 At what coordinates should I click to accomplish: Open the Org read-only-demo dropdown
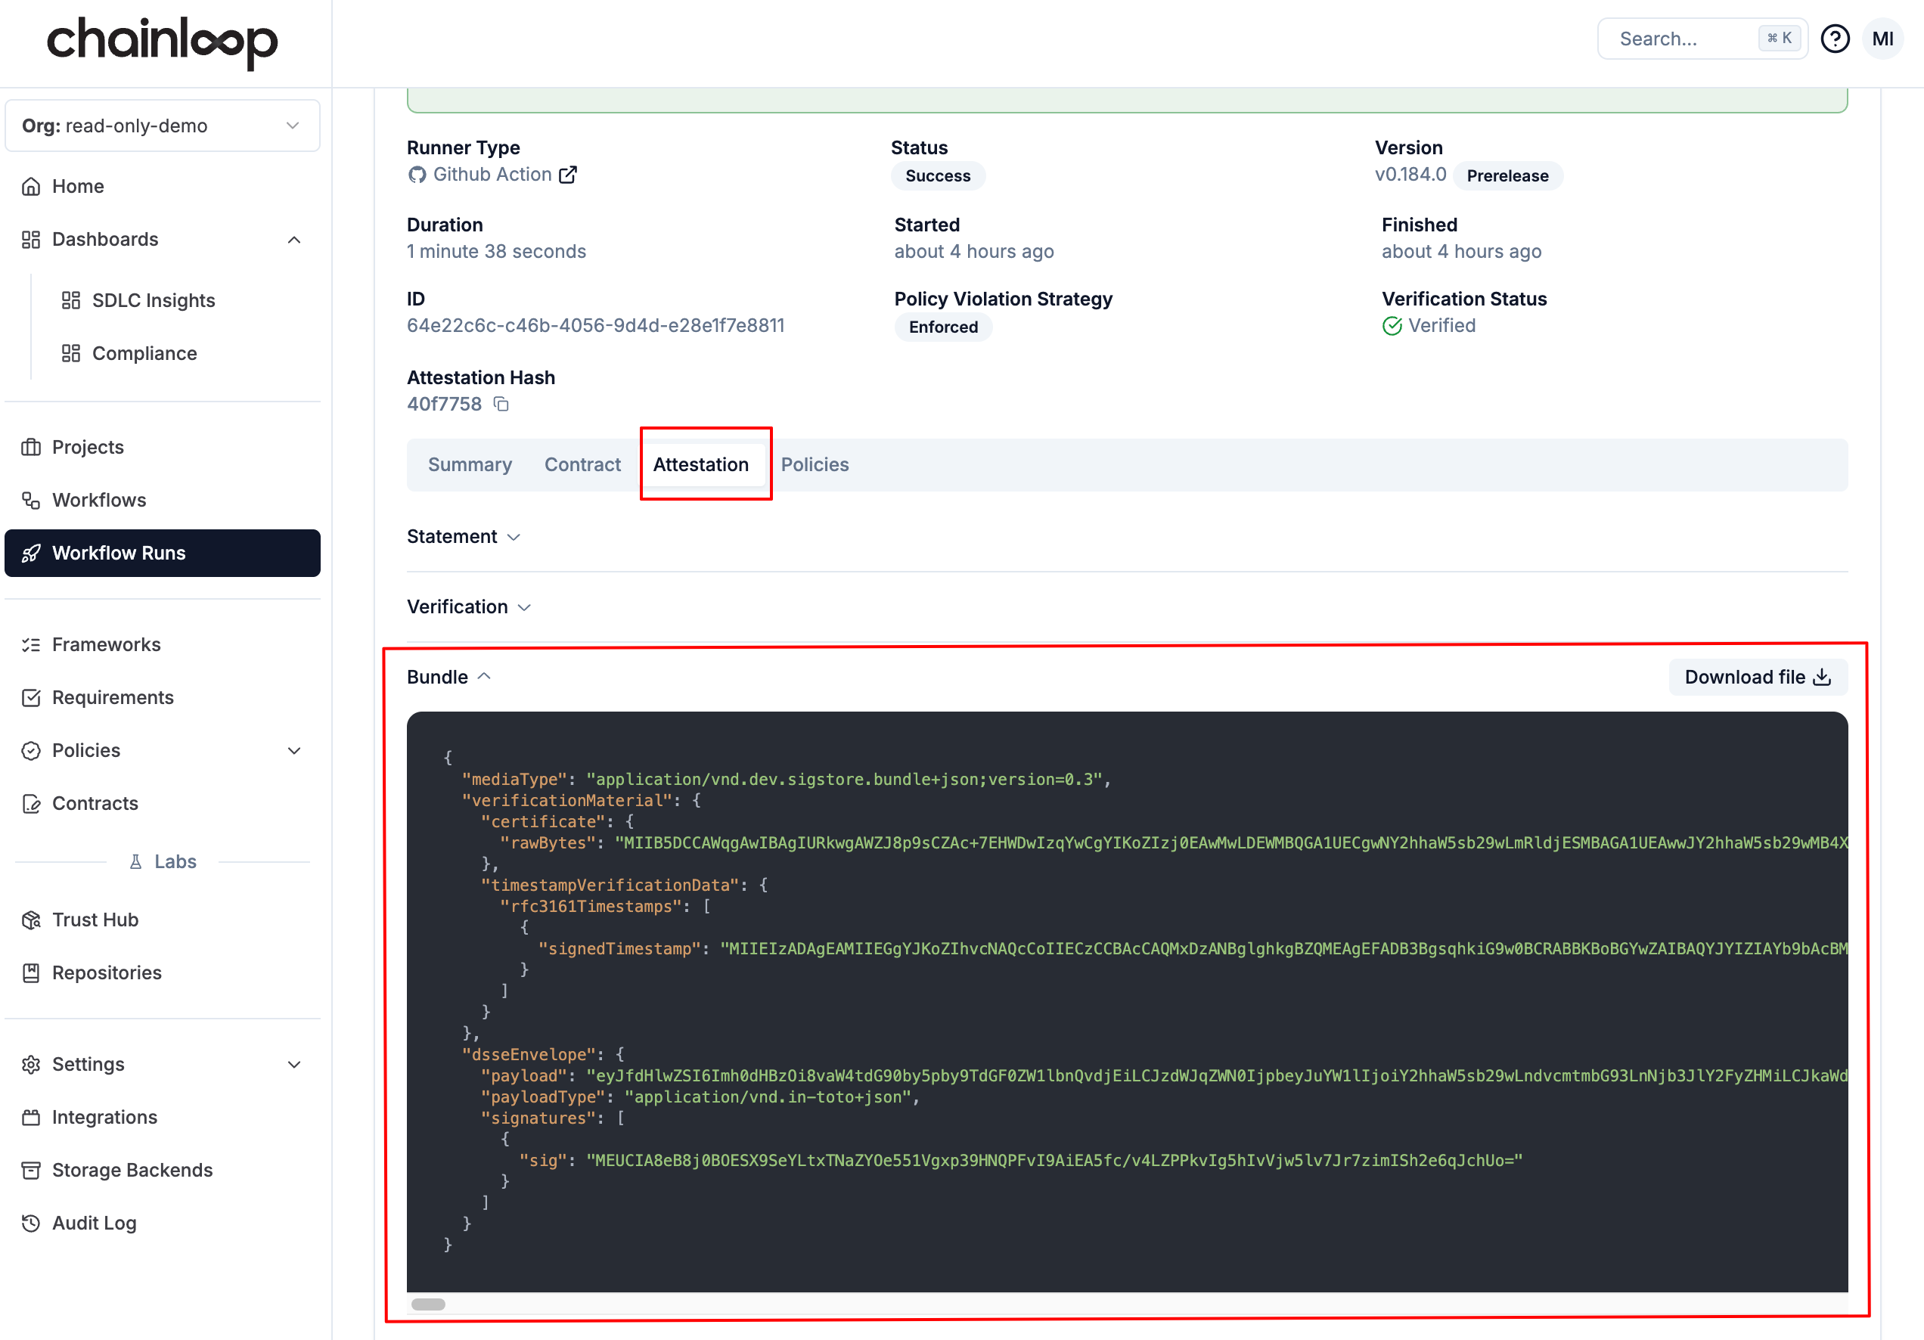(162, 126)
